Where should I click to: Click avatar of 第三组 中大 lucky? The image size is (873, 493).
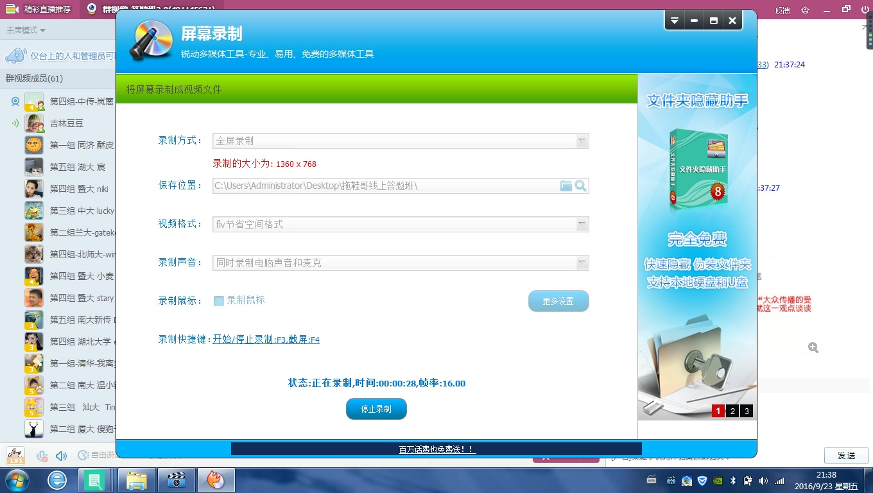click(x=34, y=211)
